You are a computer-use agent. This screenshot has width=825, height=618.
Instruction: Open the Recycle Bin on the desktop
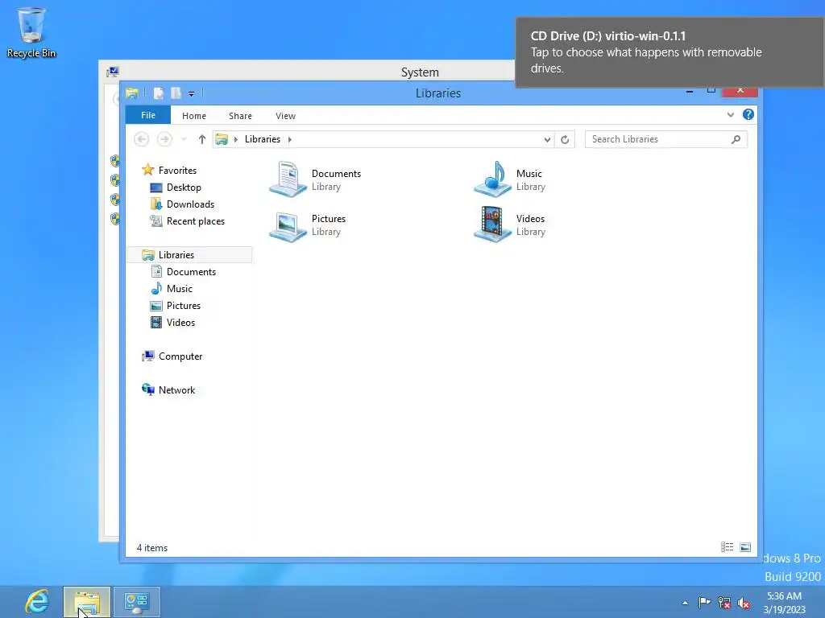tap(31, 32)
